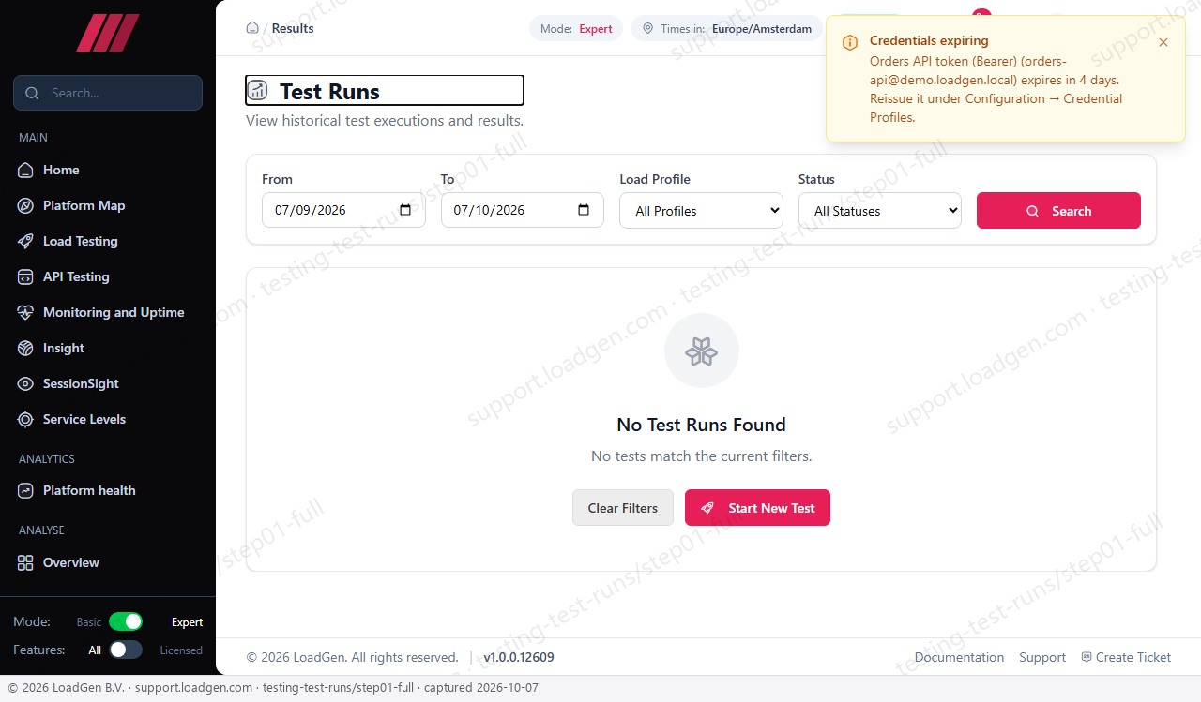Click the LoadGen logo in sidebar

(108, 33)
